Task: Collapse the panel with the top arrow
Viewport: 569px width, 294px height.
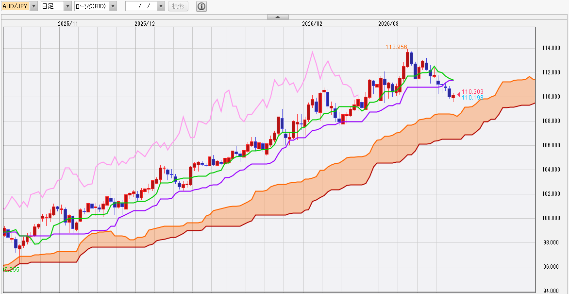Action: click(x=278, y=17)
